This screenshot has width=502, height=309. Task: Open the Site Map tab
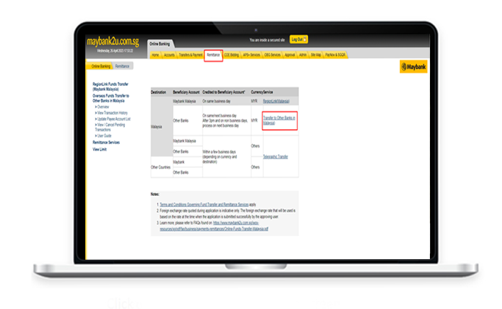pyautogui.click(x=315, y=55)
